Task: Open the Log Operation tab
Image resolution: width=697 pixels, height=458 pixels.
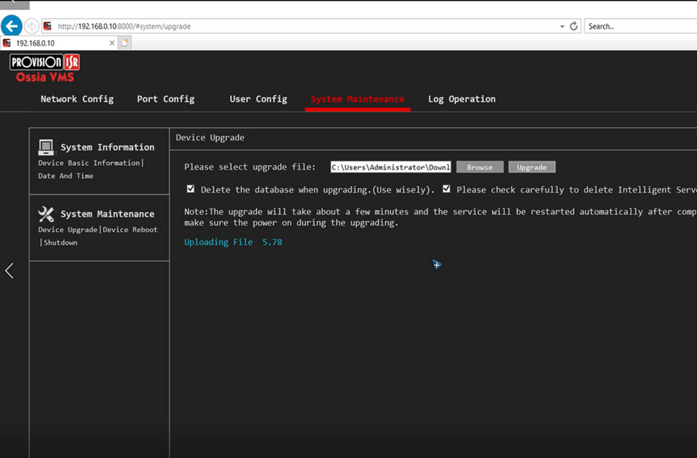Action: click(461, 99)
